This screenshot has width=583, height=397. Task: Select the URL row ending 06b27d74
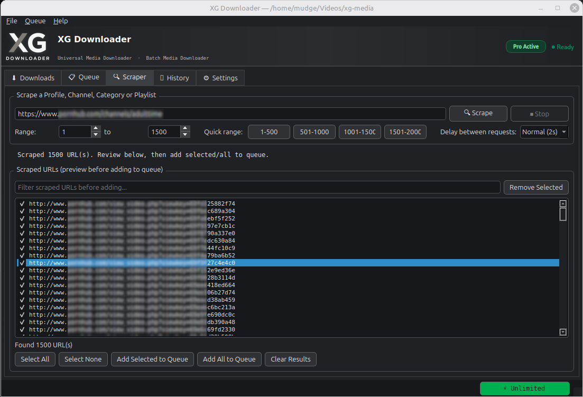click(x=288, y=292)
